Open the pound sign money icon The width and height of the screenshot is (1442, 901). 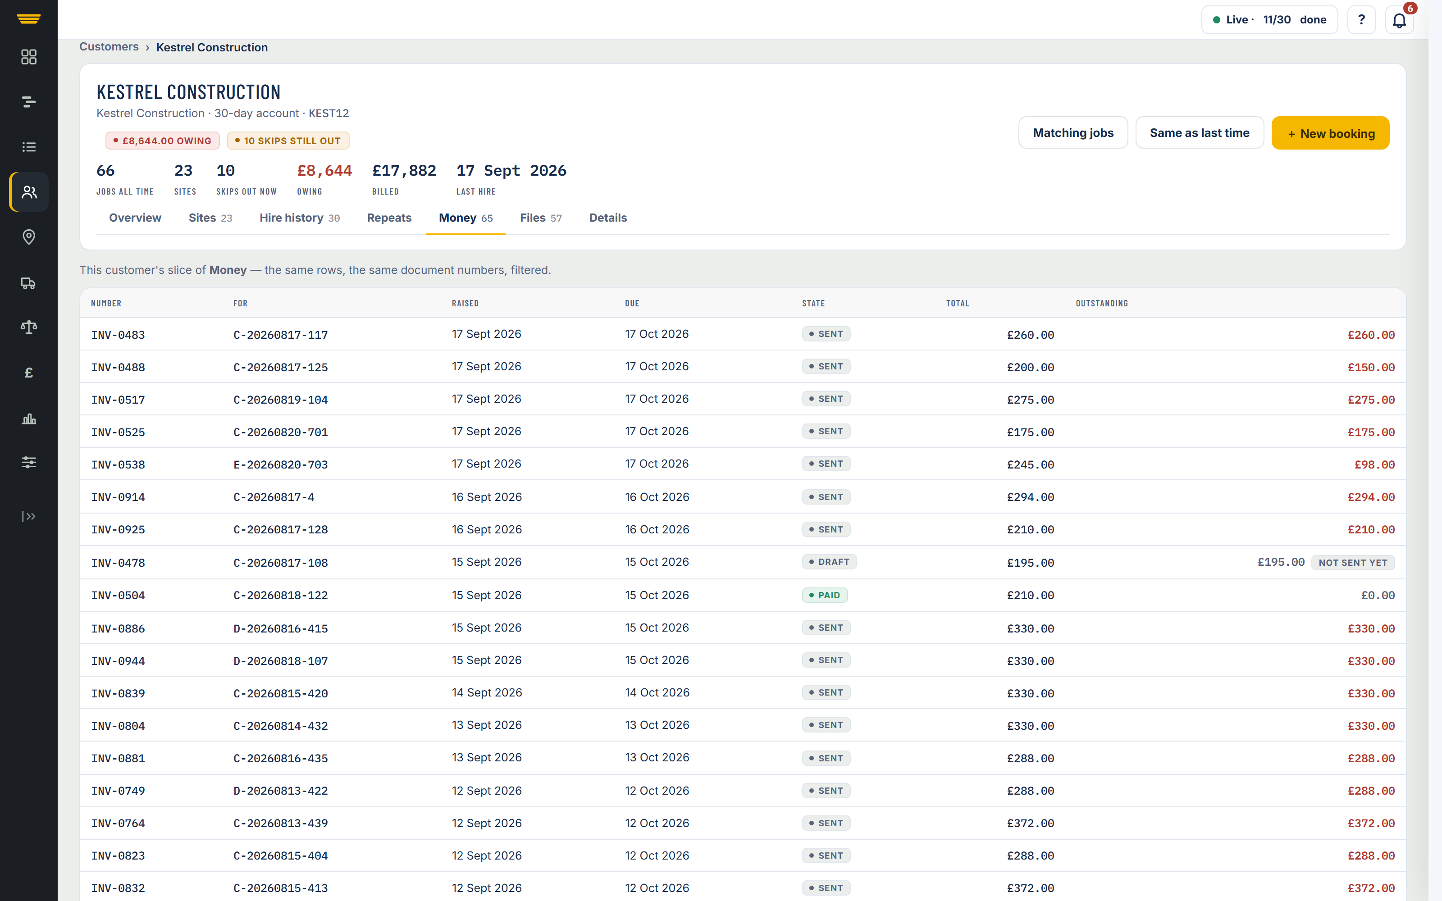pyautogui.click(x=28, y=373)
